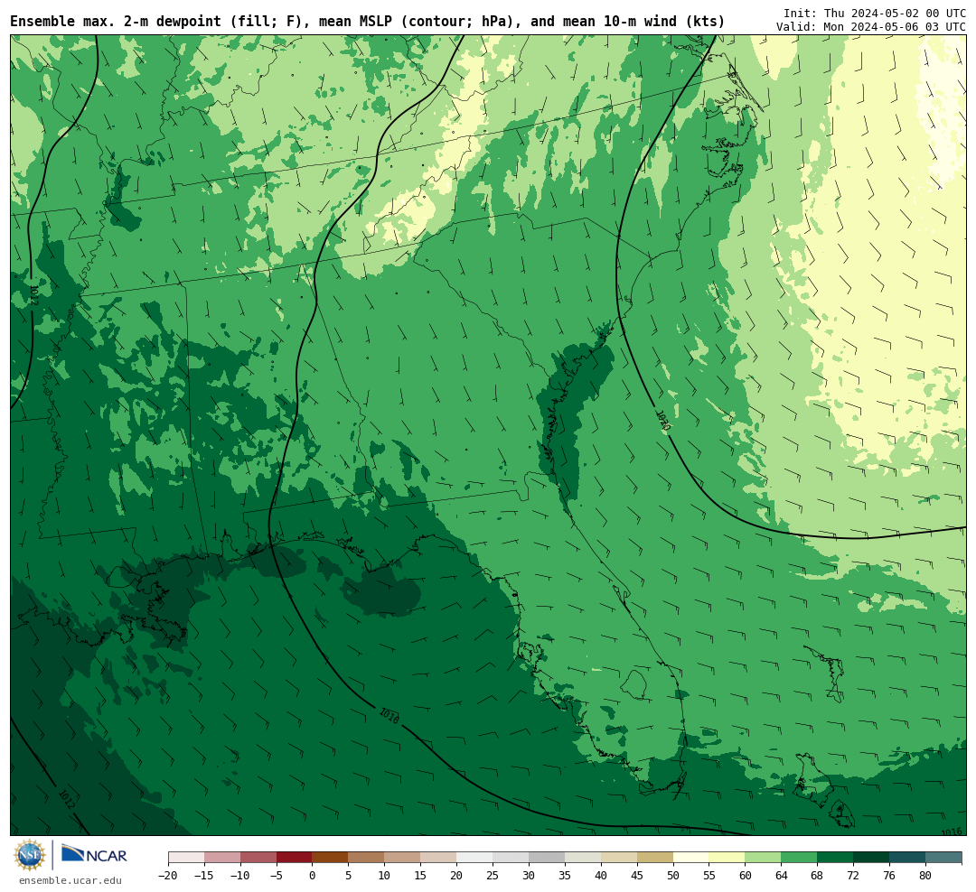The image size is (976, 892).
Task: Pick the pale segment between 50 and 55
Action: pos(691,858)
